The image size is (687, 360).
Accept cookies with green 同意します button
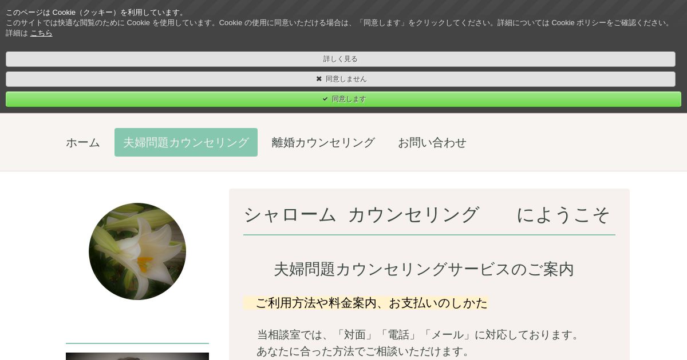(343, 99)
